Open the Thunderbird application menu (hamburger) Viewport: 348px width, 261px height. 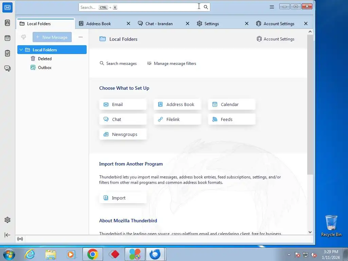[x=272, y=7]
